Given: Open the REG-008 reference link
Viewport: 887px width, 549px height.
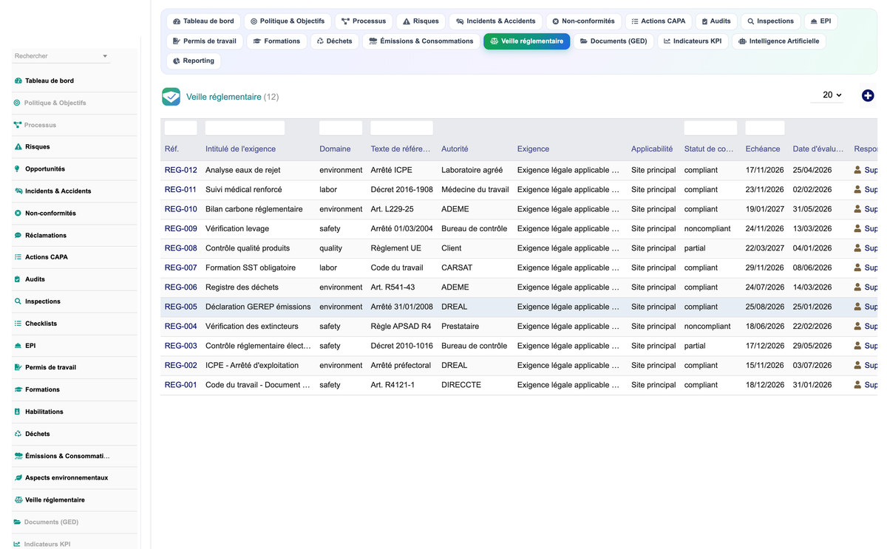Looking at the screenshot, I should pos(180,248).
